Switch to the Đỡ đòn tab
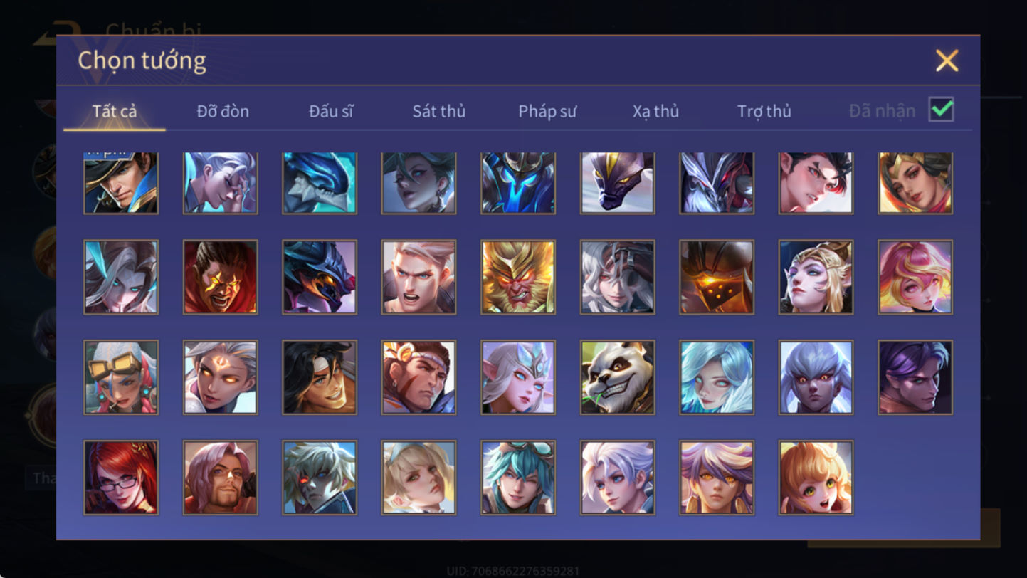 [223, 111]
